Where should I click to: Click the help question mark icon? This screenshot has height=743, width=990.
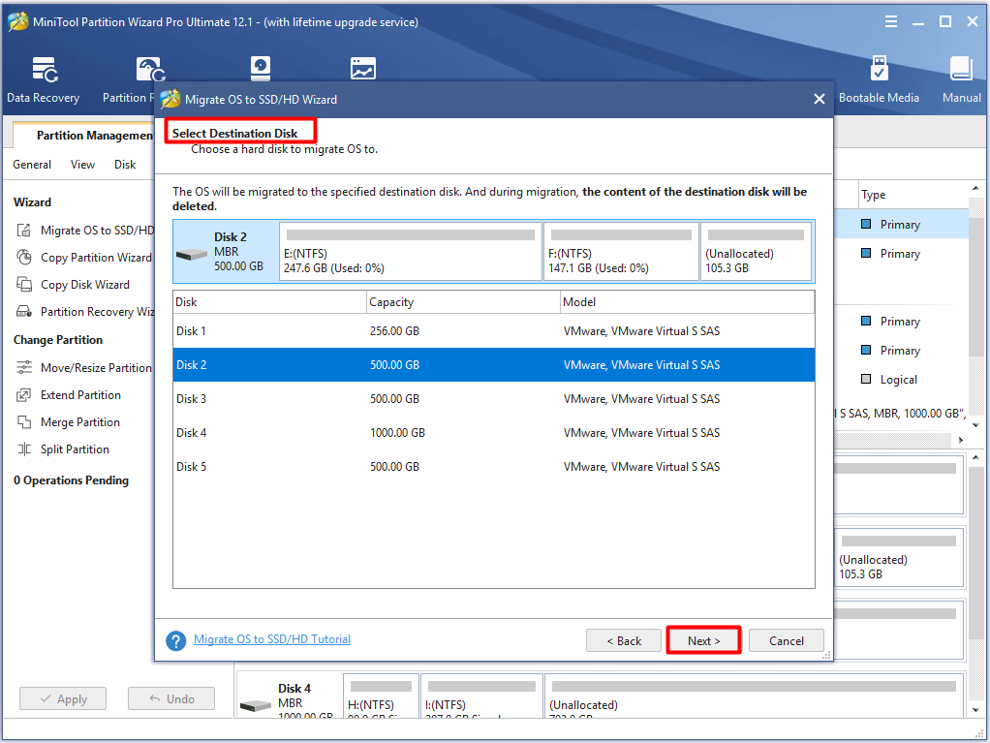click(x=175, y=640)
